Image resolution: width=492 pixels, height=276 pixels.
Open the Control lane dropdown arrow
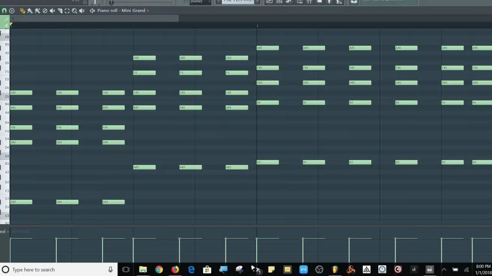pos(8,232)
